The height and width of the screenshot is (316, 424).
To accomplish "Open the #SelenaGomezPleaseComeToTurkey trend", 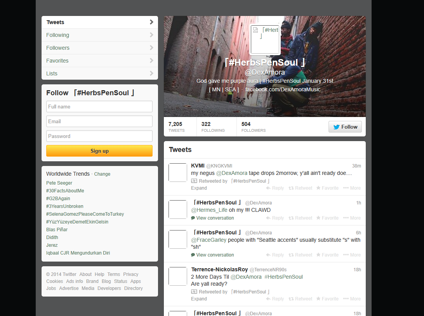I will point(85,214).
